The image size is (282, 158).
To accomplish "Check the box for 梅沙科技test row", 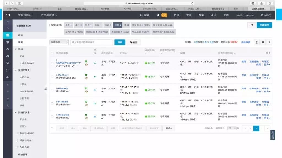I will click(52, 90).
